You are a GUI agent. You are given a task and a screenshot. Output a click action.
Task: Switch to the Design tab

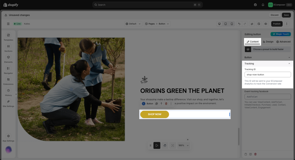[268, 42]
